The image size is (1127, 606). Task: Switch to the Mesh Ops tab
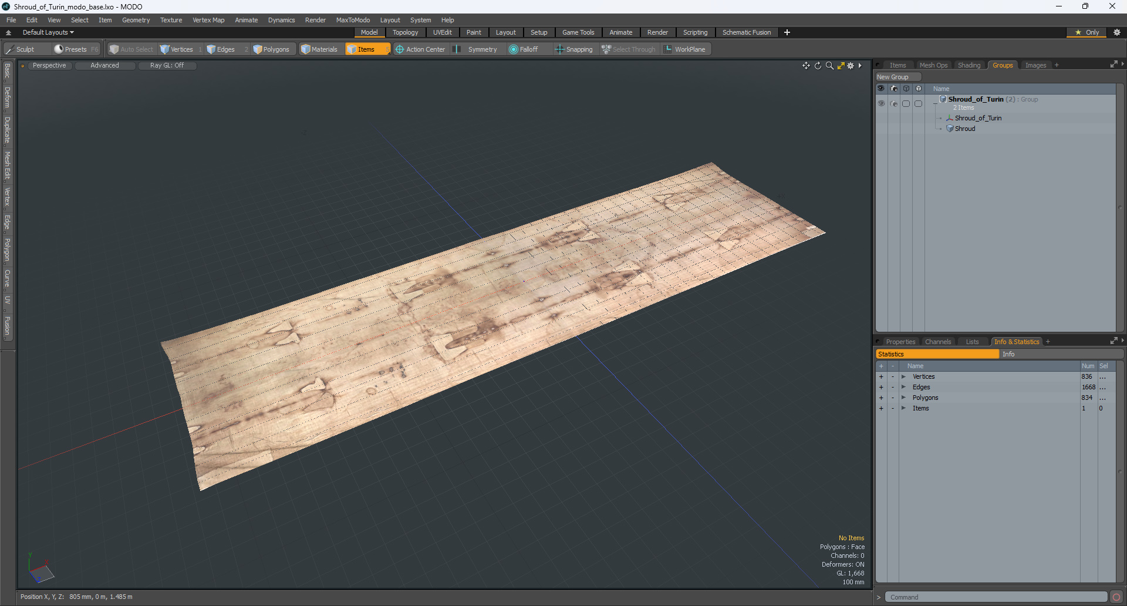(x=933, y=65)
